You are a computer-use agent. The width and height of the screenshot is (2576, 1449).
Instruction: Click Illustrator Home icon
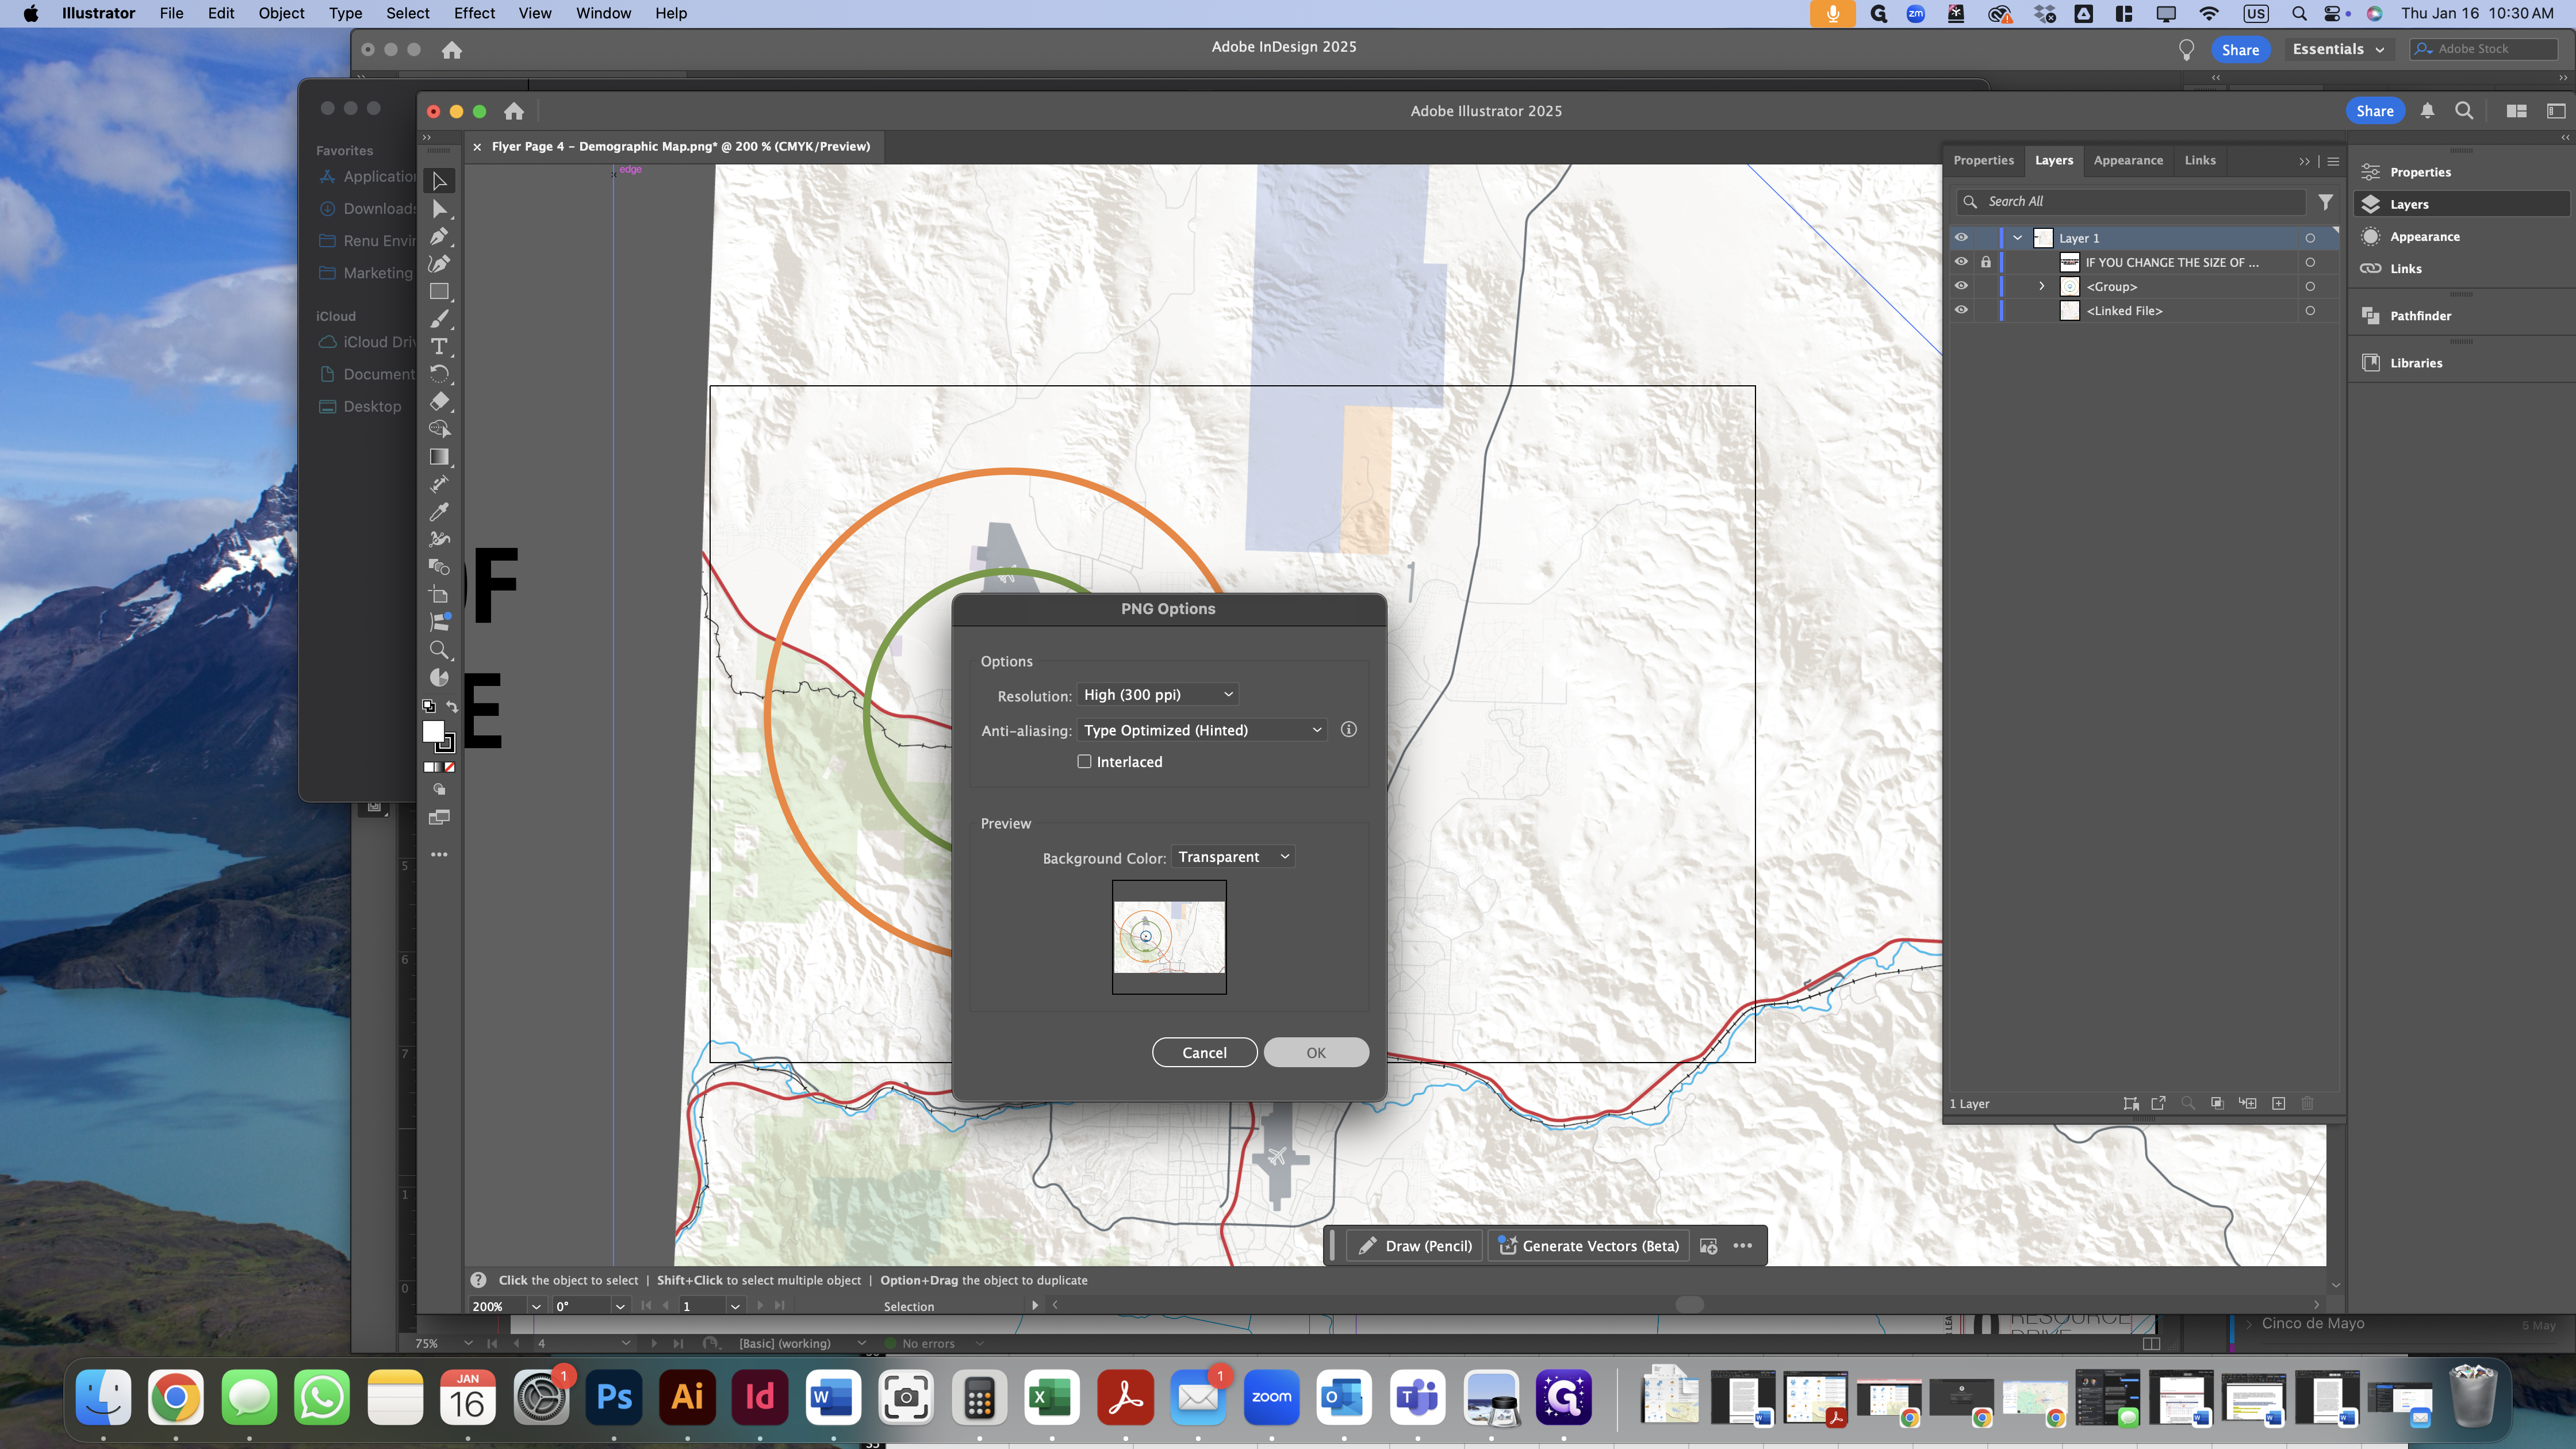514,111
